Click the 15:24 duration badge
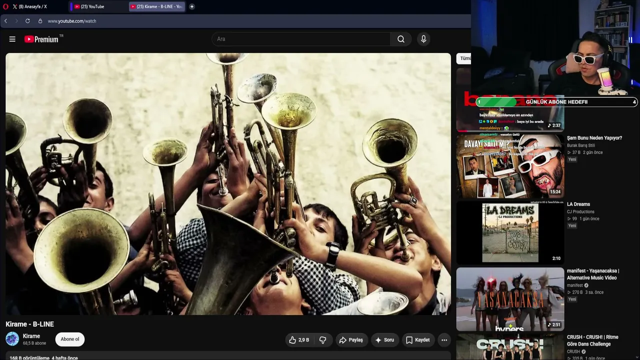 tap(555, 192)
